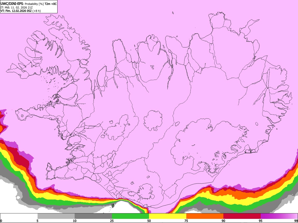
Task: Click the 'UWC/DINI-EPS' title text
Action: [12, 4]
